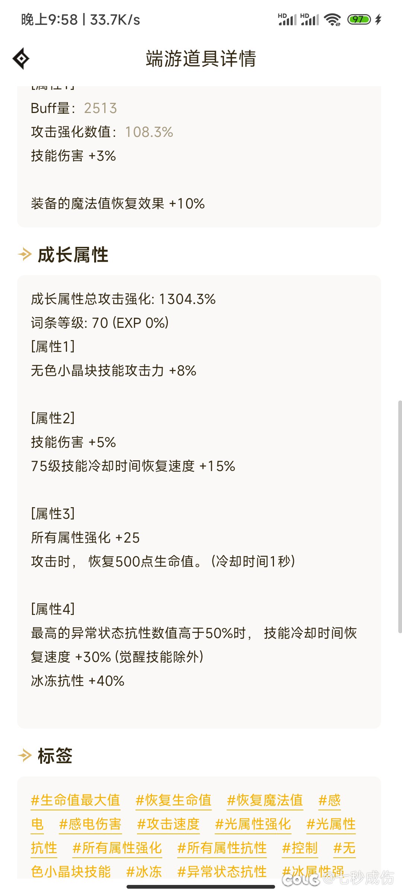The image size is (402, 895).
Task: Tap the #所有属性抗性 tag
Action: pyautogui.click(x=222, y=848)
